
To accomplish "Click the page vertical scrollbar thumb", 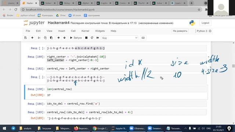I will [x=234, y=66].
